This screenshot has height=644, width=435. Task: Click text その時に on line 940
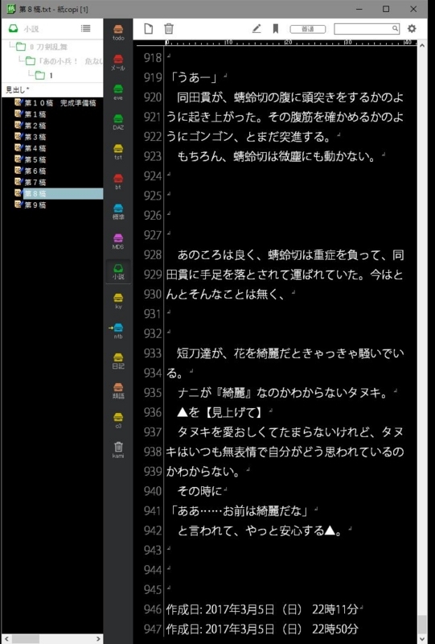click(199, 491)
